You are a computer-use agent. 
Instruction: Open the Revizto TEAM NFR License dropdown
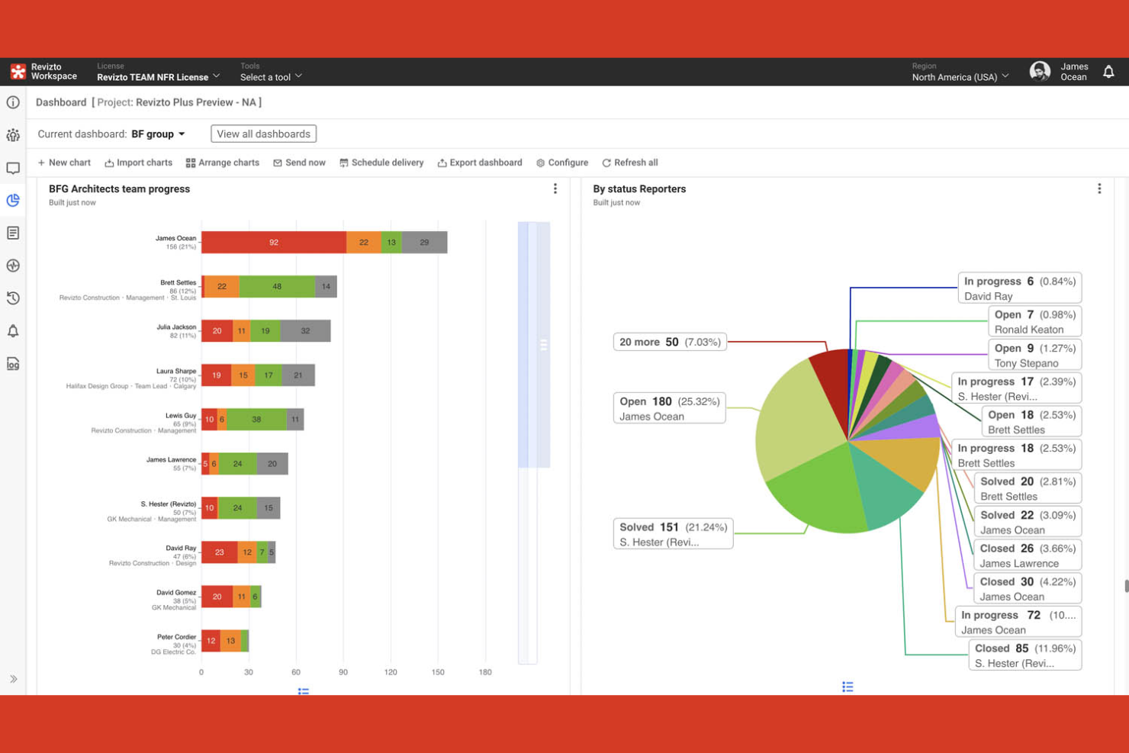[159, 77]
